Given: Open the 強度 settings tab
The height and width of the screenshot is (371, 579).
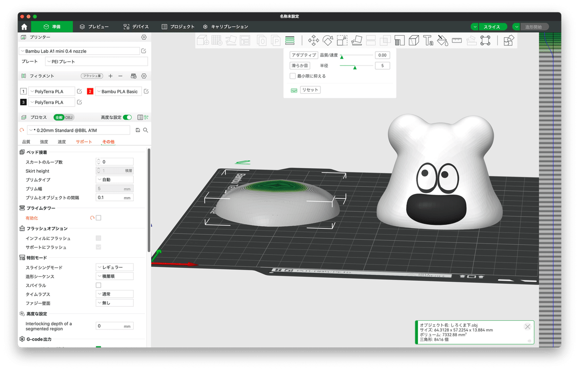Looking at the screenshot, I should 44,142.
